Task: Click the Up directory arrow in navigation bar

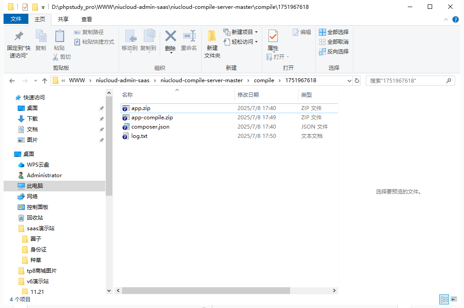Action: (x=45, y=81)
